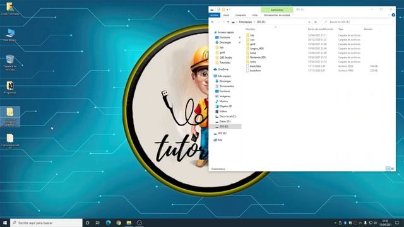This screenshot has height=227, width=404.
Task: Open Customize Quick Access Toolbar dropdown
Action: (228, 9)
